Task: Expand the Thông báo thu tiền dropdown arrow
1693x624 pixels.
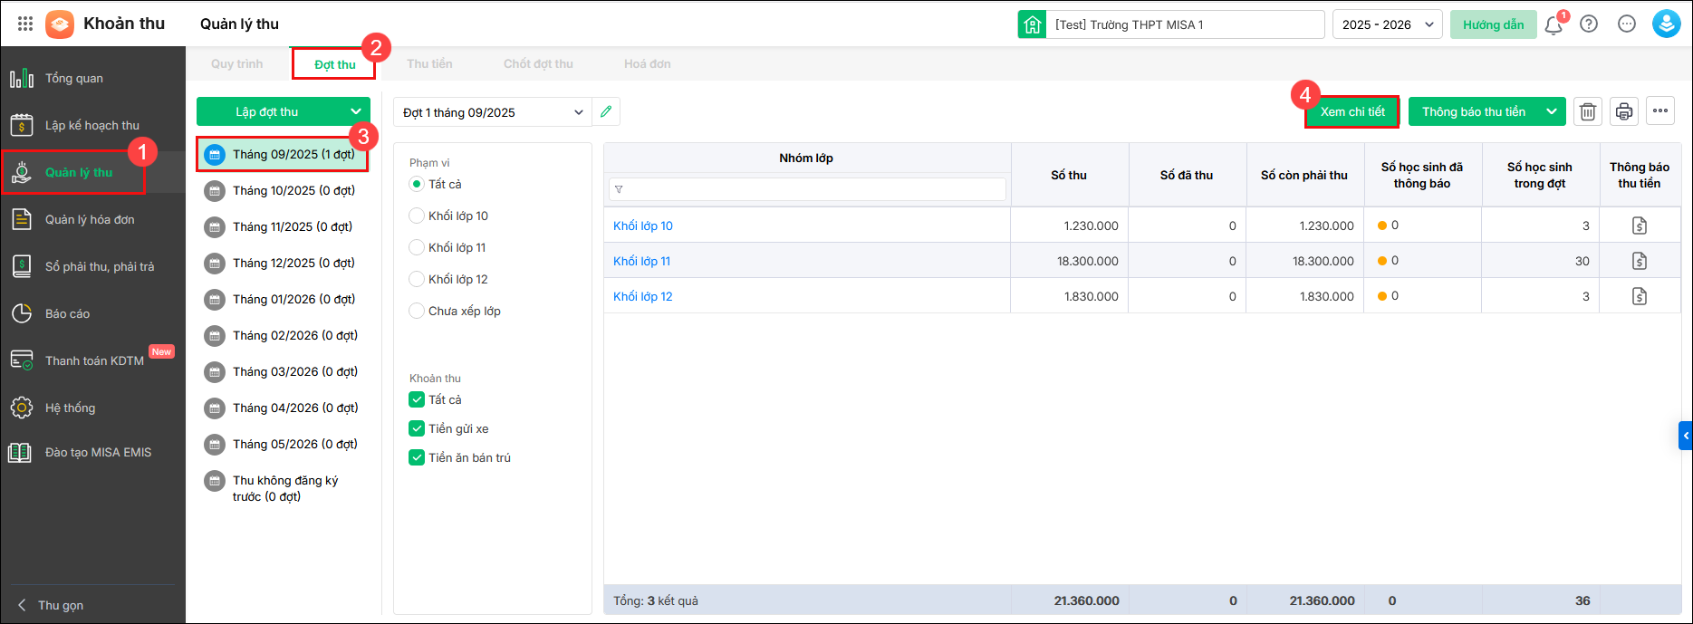Action: pos(1552,111)
